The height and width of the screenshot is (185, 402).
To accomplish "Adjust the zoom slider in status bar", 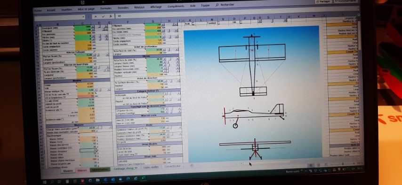I will point(343,164).
